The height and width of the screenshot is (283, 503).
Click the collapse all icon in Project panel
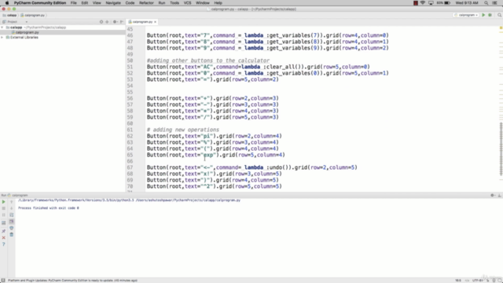107,22
